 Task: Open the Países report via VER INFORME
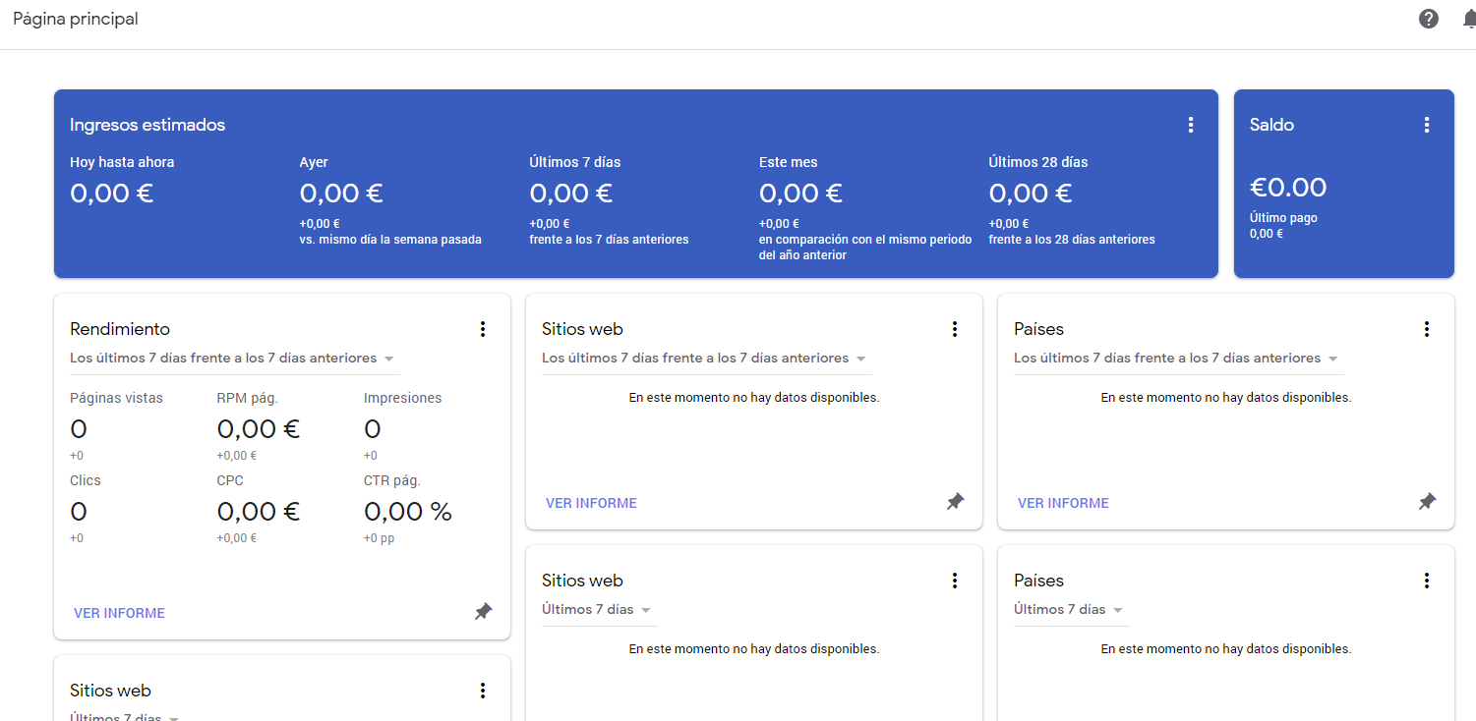pyautogui.click(x=1063, y=502)
